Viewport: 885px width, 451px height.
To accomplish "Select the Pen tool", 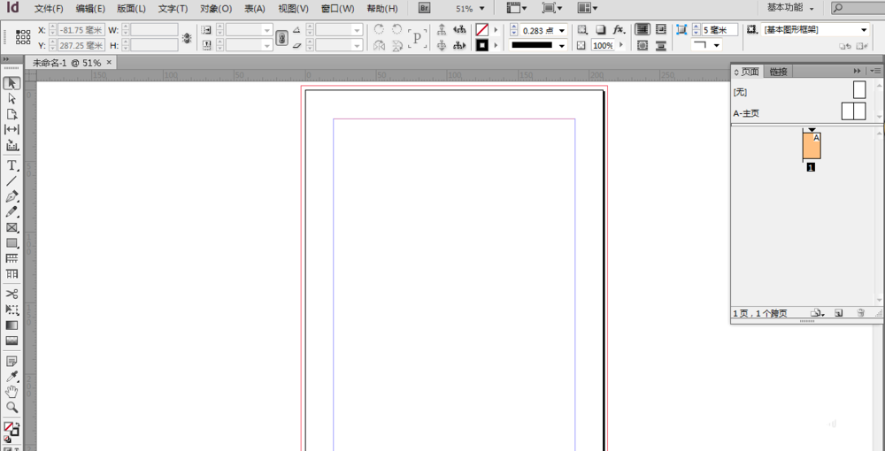I will [12, 196].
